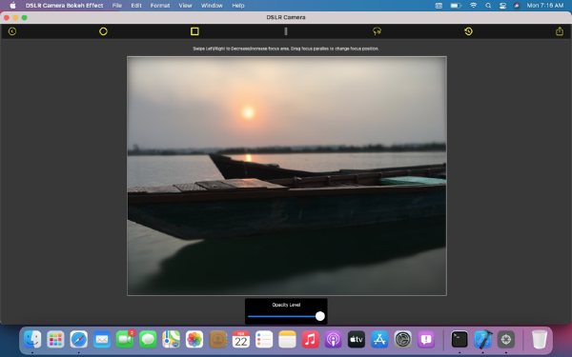Open Reminders from the Dock
The width and height of the screenshot is (572, 357).
[x=264, y=340]
